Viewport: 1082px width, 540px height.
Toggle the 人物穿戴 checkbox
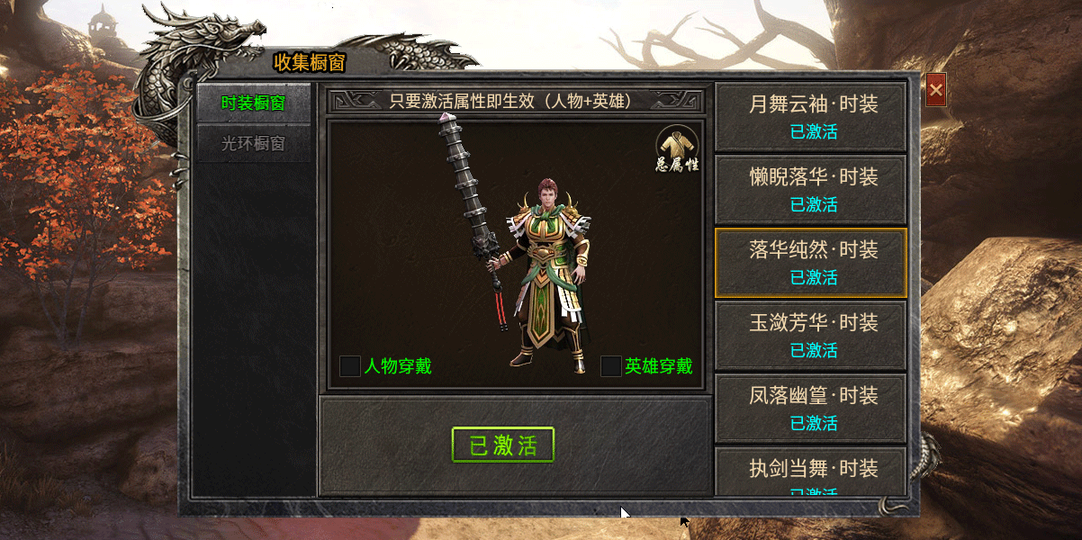point(350,366)
